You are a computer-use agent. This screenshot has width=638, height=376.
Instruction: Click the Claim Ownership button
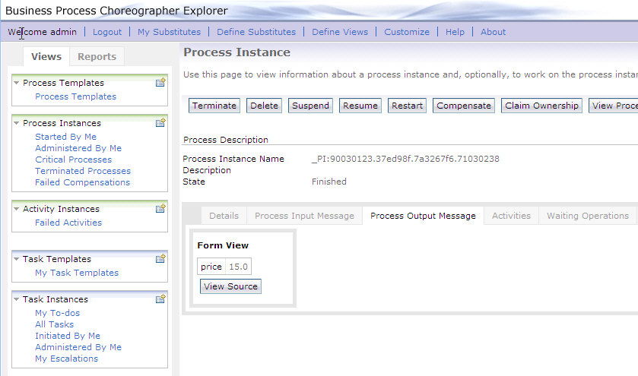(x=541, y=106)
